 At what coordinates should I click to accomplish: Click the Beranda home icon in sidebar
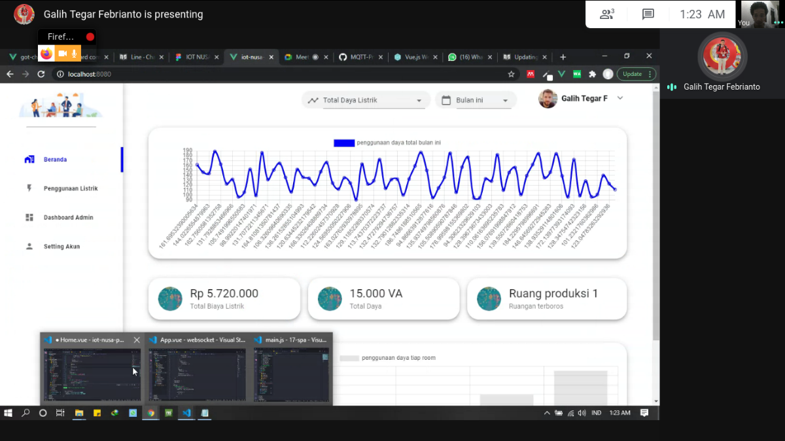tap(29, 160)
